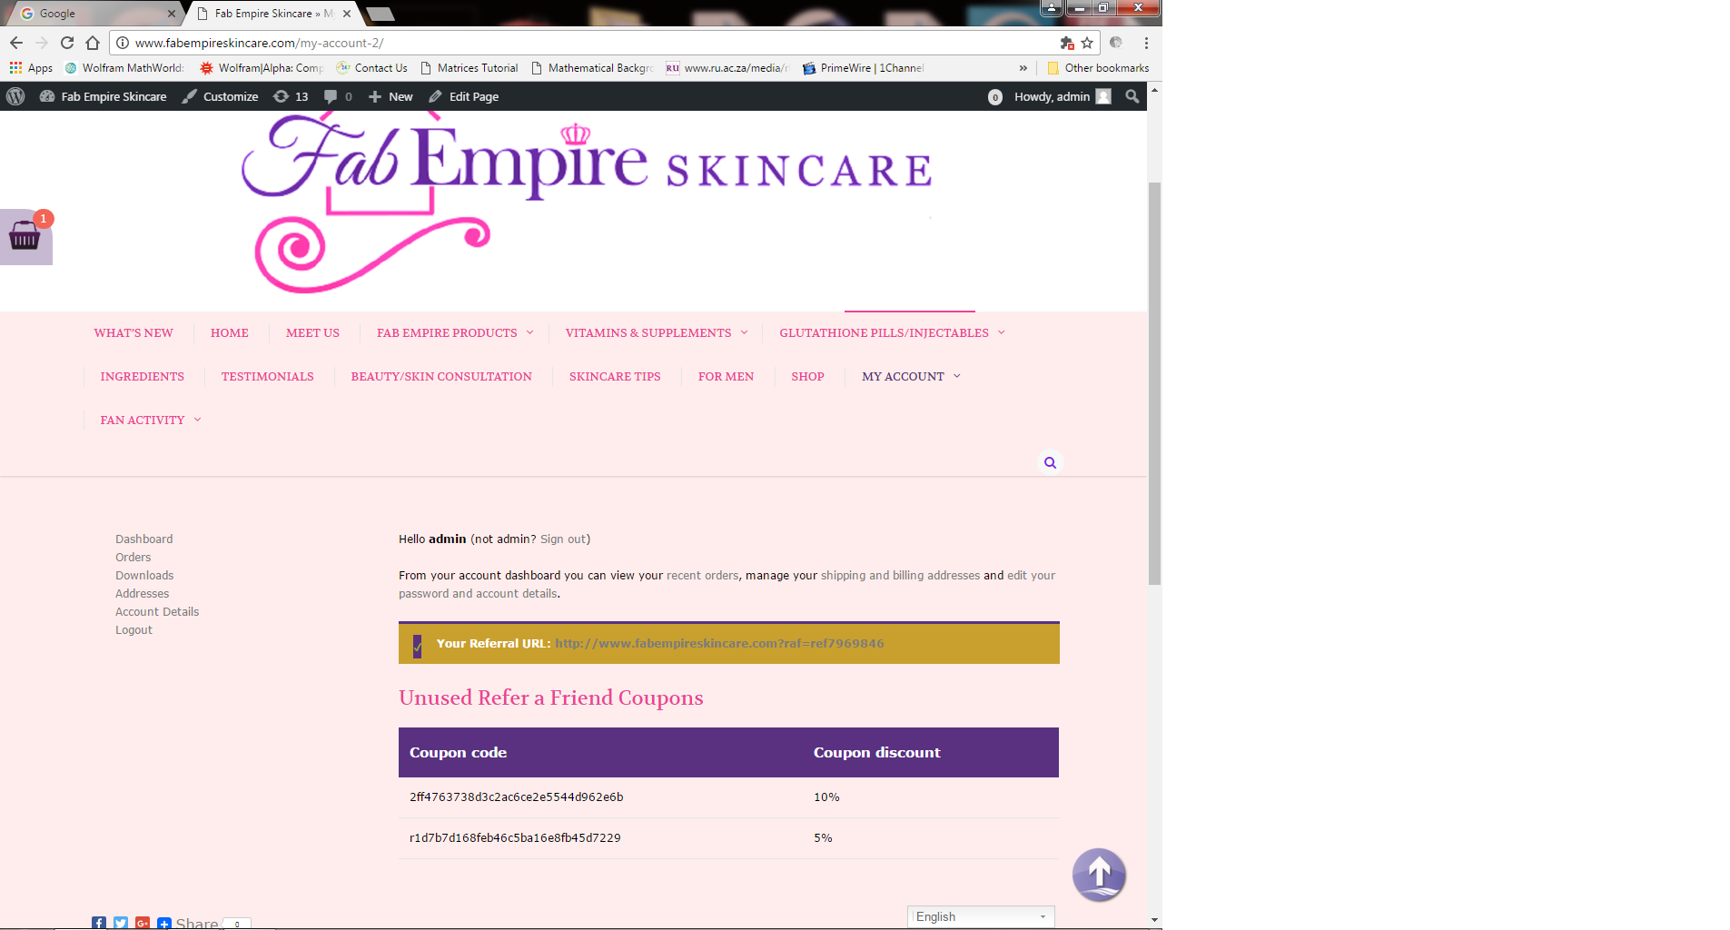1730x930 pixels.
Task: Expand Vitamins & Supplements submenu
Action: click(745, 332)
